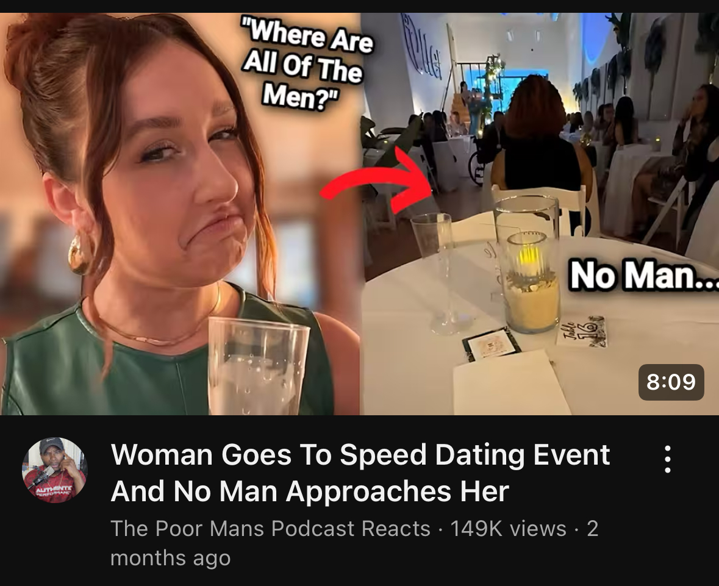Click the 8:09 video duration badge
The width and height of the screenshot is (719, 586).
[x=671, y=382]
